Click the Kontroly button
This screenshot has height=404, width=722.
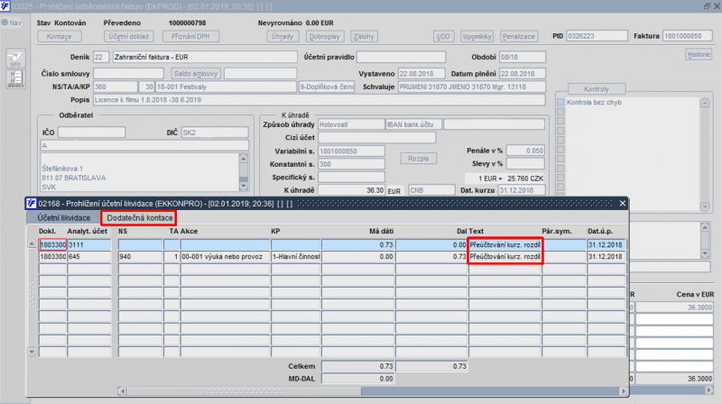pyautogui.click(x=597, y=88)
